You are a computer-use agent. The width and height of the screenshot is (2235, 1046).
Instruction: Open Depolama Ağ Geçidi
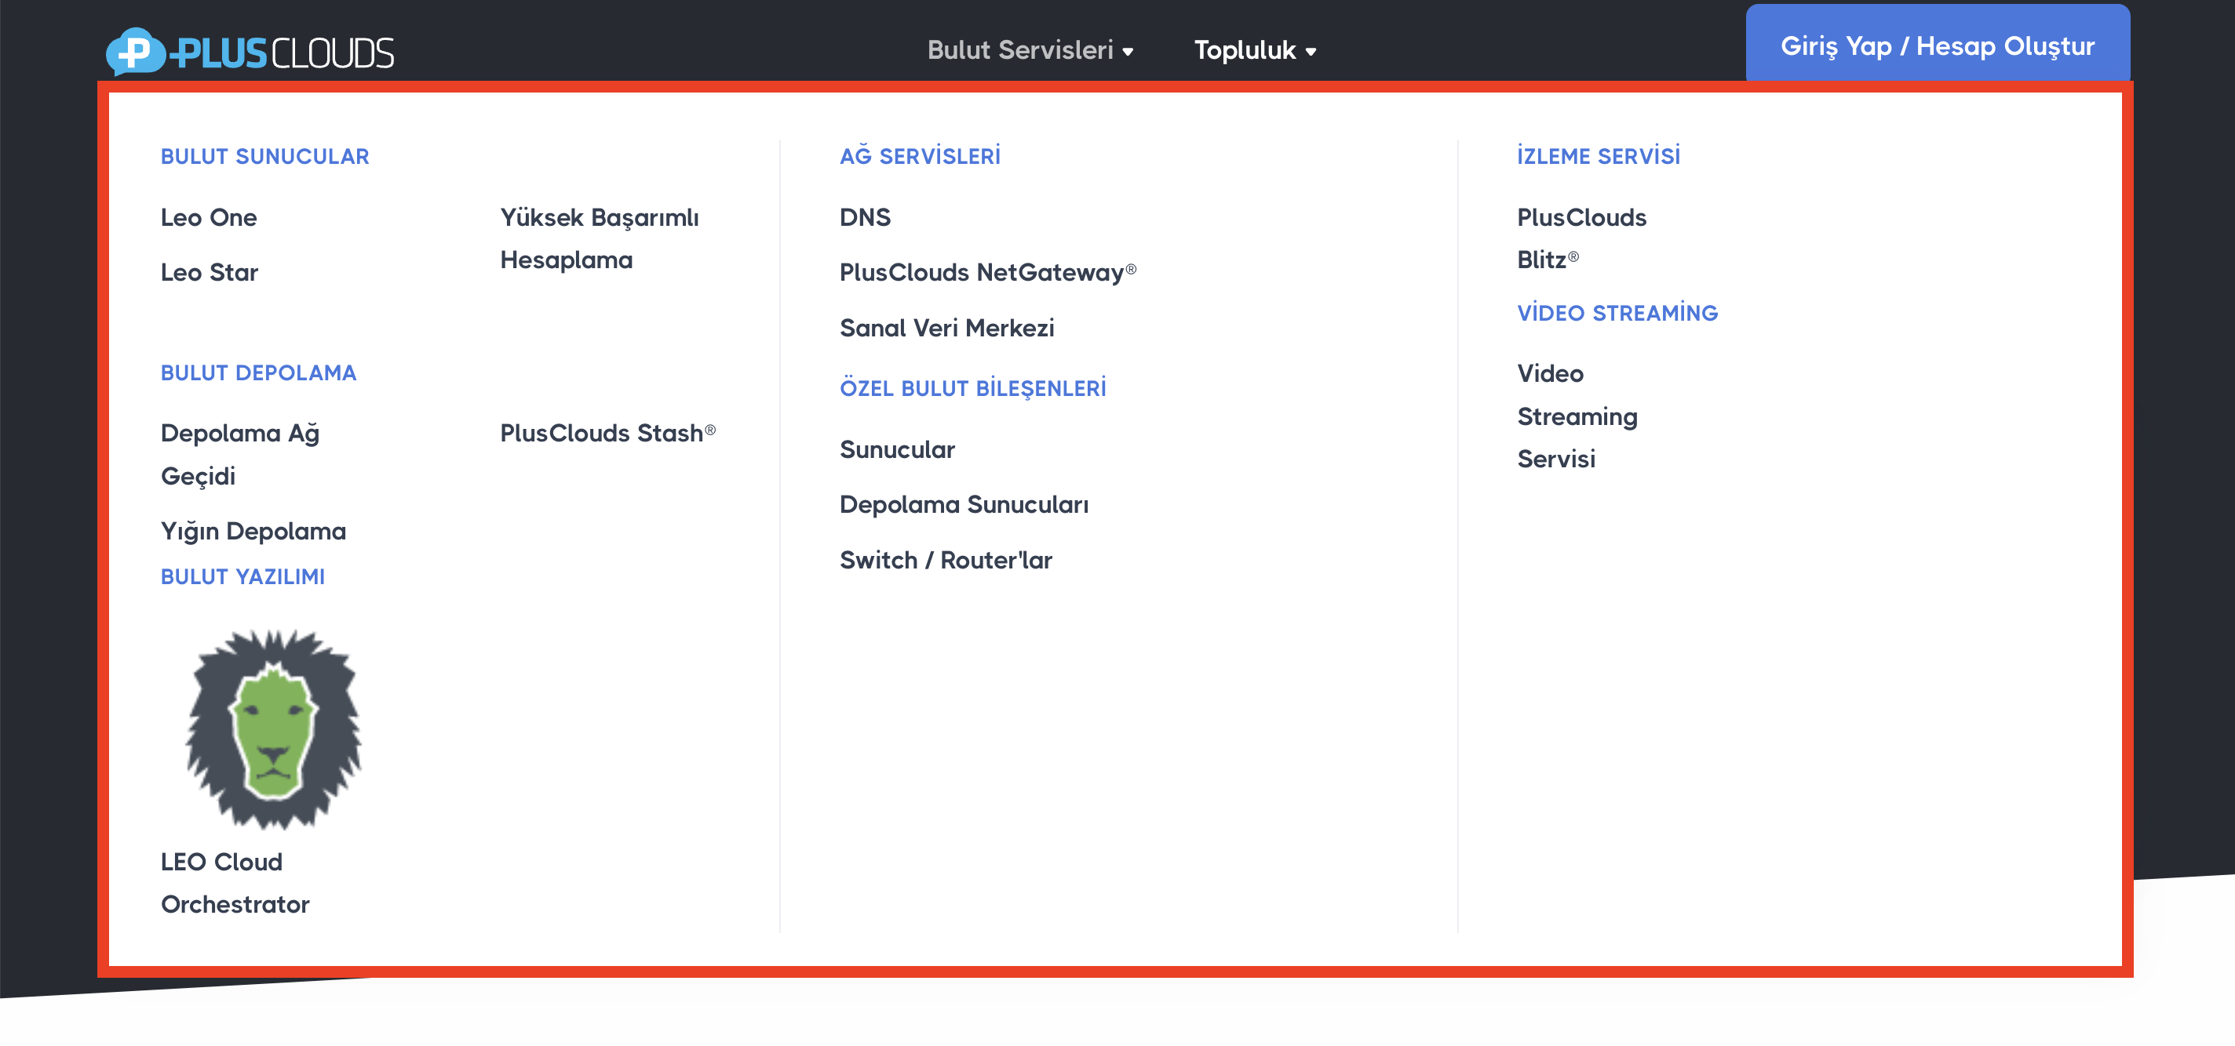[x=240, y=454]
